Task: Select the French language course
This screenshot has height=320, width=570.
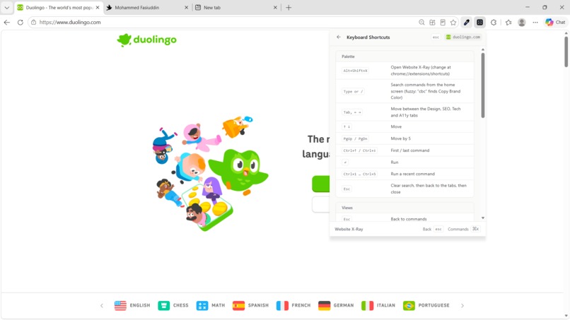Action: 293,305
